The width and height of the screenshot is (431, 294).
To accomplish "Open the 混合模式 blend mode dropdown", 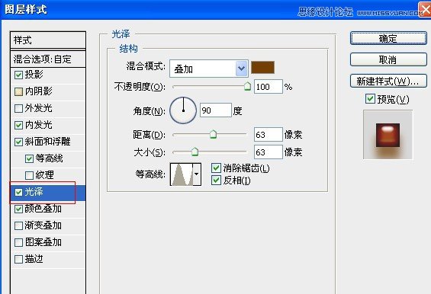I will pos(209,69).
